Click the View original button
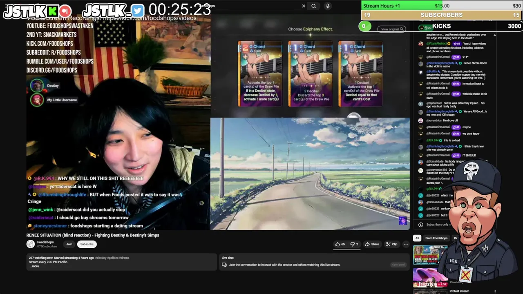Screen dimensions: 523x294 point(392,29)
